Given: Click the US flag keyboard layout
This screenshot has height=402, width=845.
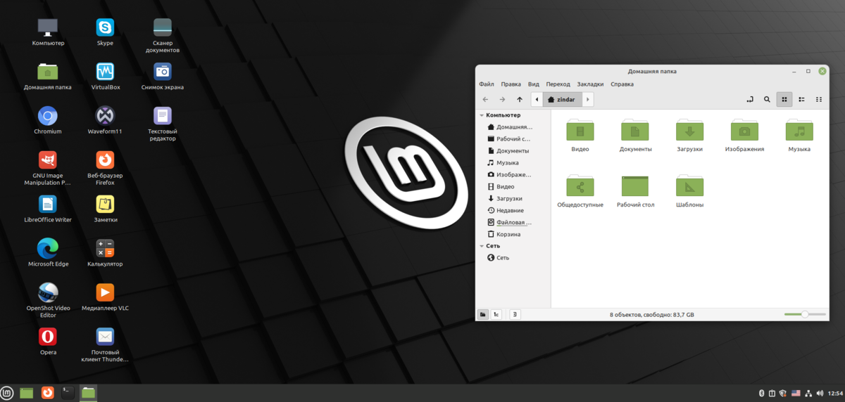Looking at the screenshot, I should tap(796, 393).
